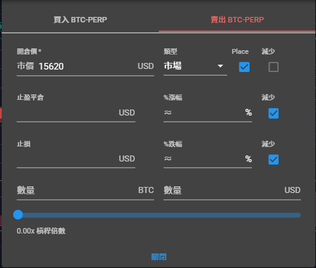This screenshot has width=316, height=268.
Task: Focus the %漲幅 percentage field
Action: pos(208,113)
